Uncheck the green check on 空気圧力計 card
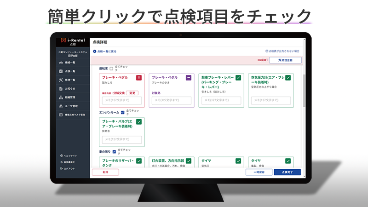 [x=288, y=78]
